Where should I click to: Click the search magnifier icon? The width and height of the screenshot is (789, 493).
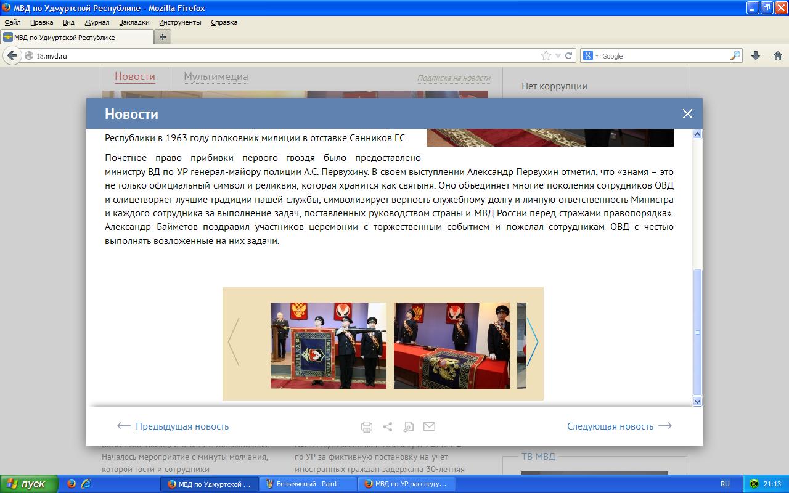(735, 55)
